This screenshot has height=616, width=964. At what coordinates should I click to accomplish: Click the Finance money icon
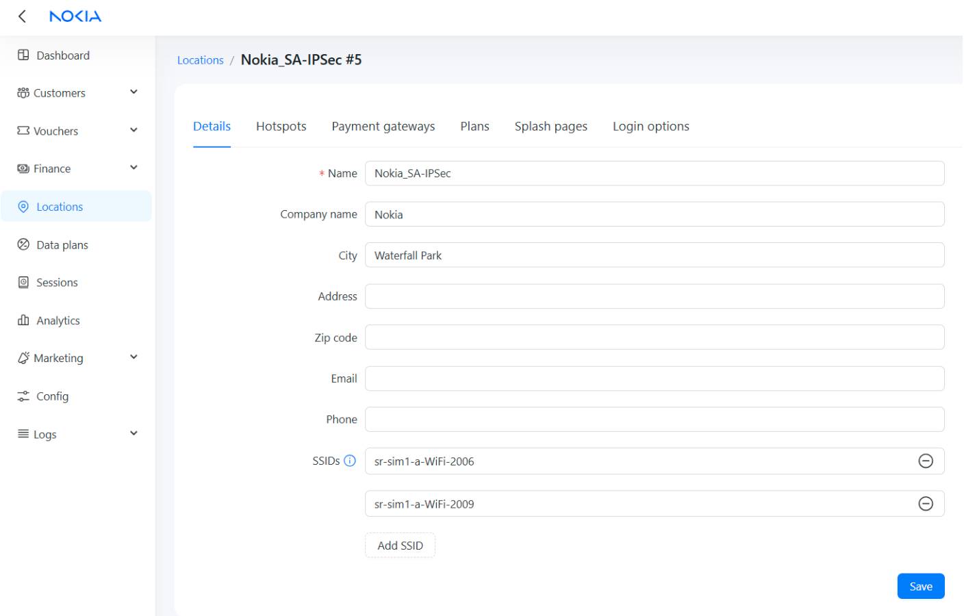pos(23,168)
